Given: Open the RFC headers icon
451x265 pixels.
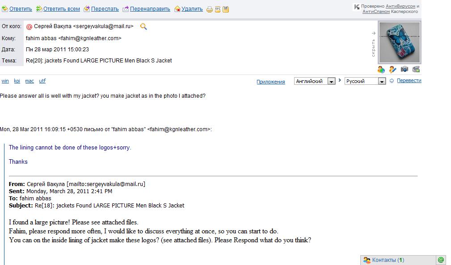Looking at the screenshot, I should pos(218,9).
